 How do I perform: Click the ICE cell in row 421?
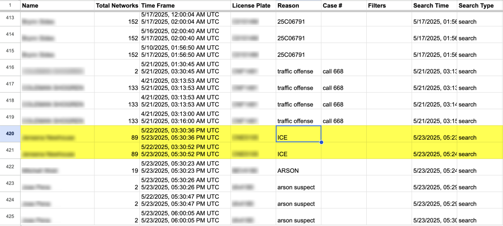pos(298,151)
